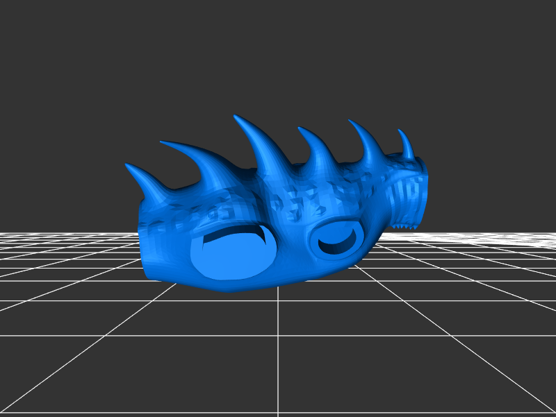Click the ribbed section near the model's right end
The width and height of the screenshot is (556, 417).
click(x=406, y=198)
